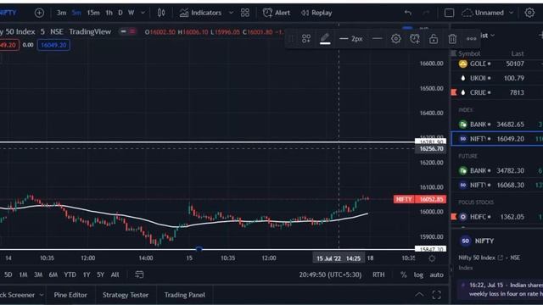543x305 pixels.
Task: Toggle log scale mode
Action: [x=418, y=274]
